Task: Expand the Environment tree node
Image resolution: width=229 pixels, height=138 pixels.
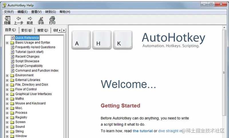Action: point(7,75)
